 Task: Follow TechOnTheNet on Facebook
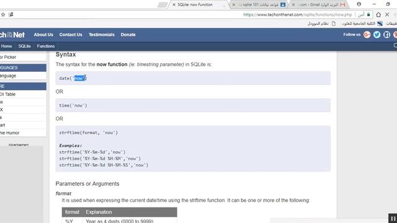(x=386, y=35)
